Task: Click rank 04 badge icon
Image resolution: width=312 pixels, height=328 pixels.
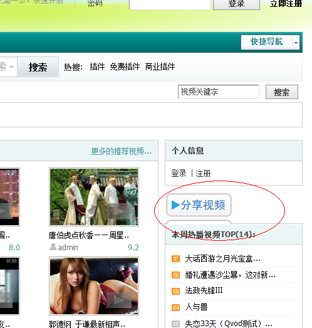Action: pyautogui.click(x=176, y=307)
